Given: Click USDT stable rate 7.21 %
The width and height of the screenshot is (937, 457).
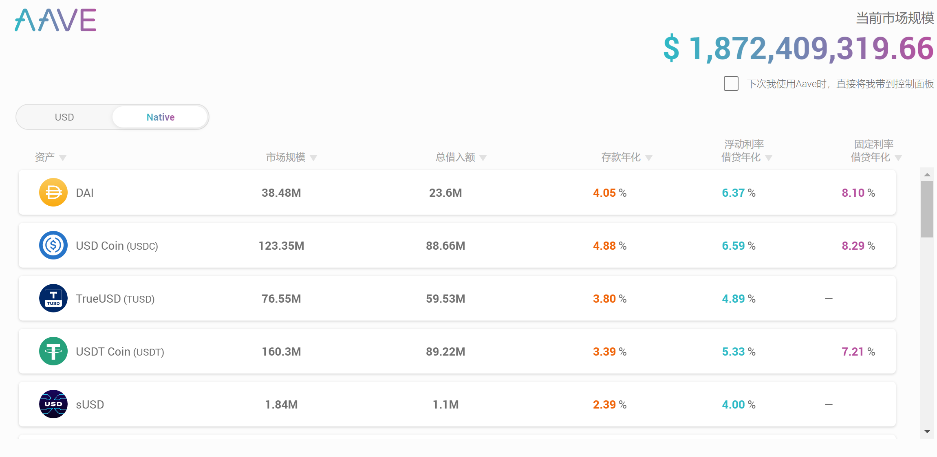Looking at the screenshot, I should [858, 352].
